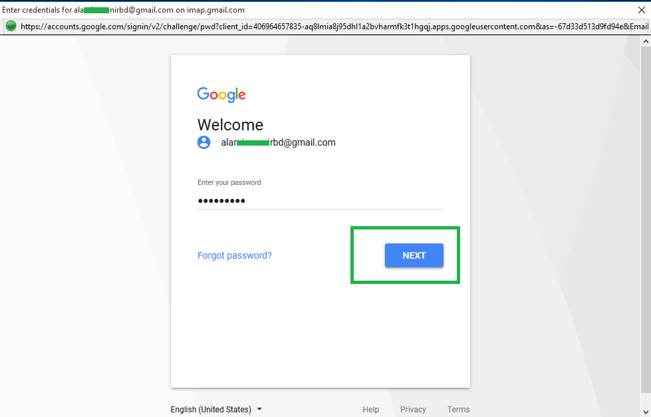Viewport: 651px width, 417px height.
Task: Open the Forgot password? link
Action: coord(235,255)
